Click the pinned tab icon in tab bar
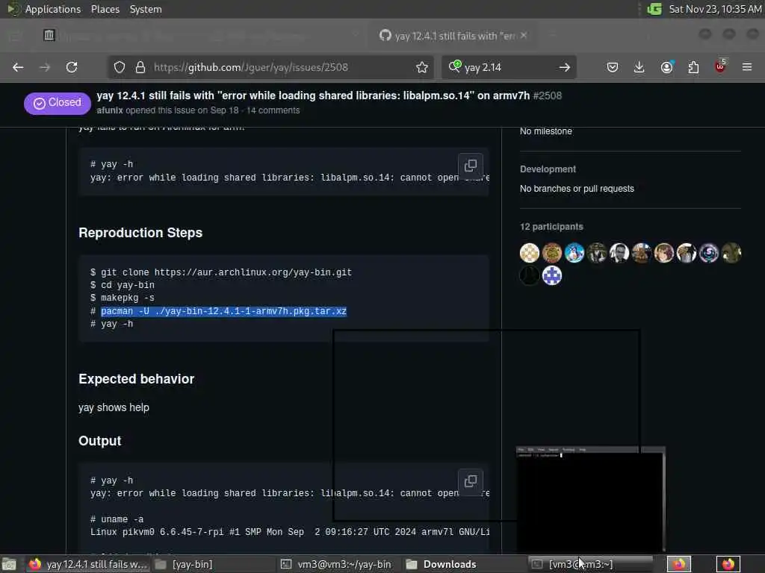 click(49, 35)
